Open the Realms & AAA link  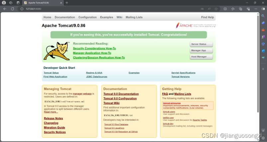point(94,73)
